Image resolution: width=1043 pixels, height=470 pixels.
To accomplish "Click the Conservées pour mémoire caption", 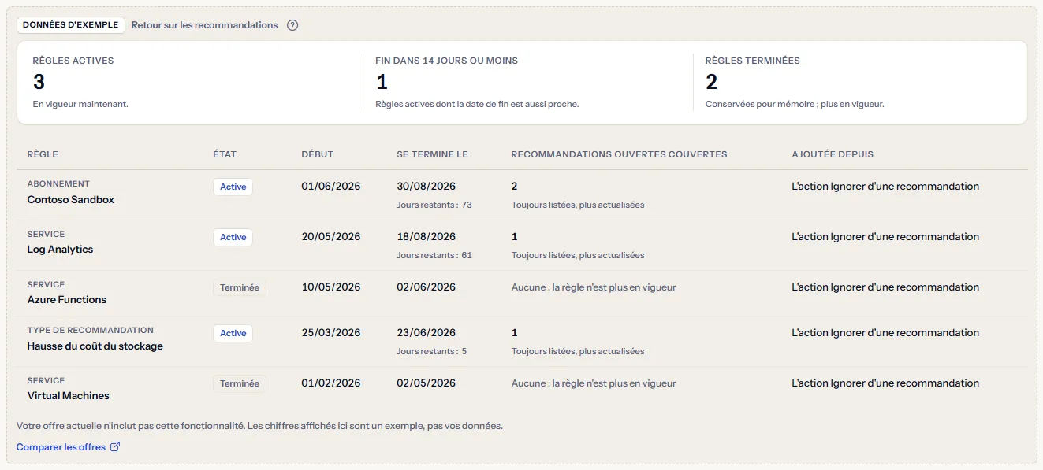I will (795, 104).
